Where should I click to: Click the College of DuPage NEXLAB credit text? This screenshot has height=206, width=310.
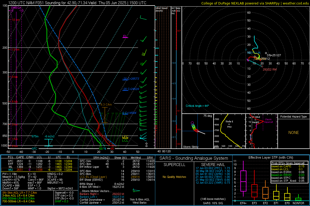click(255, 3)
